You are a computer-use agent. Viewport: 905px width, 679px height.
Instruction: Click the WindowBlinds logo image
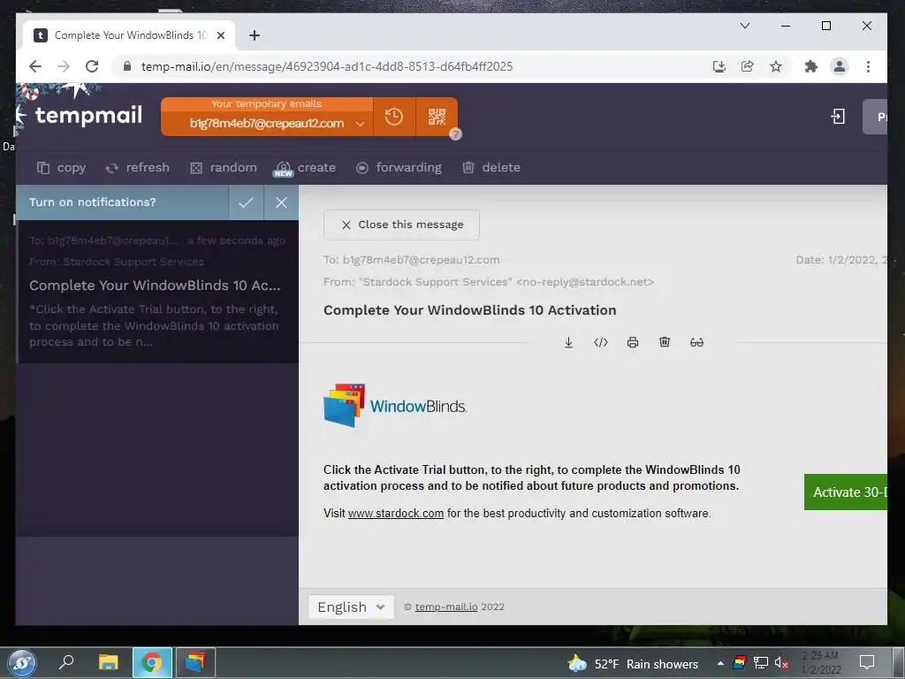(x=395, y=405)
